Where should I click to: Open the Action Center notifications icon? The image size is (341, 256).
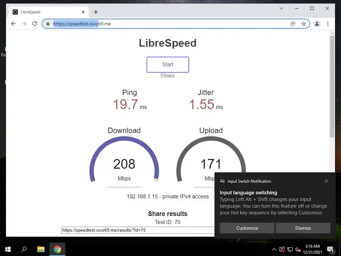point(330,249)
